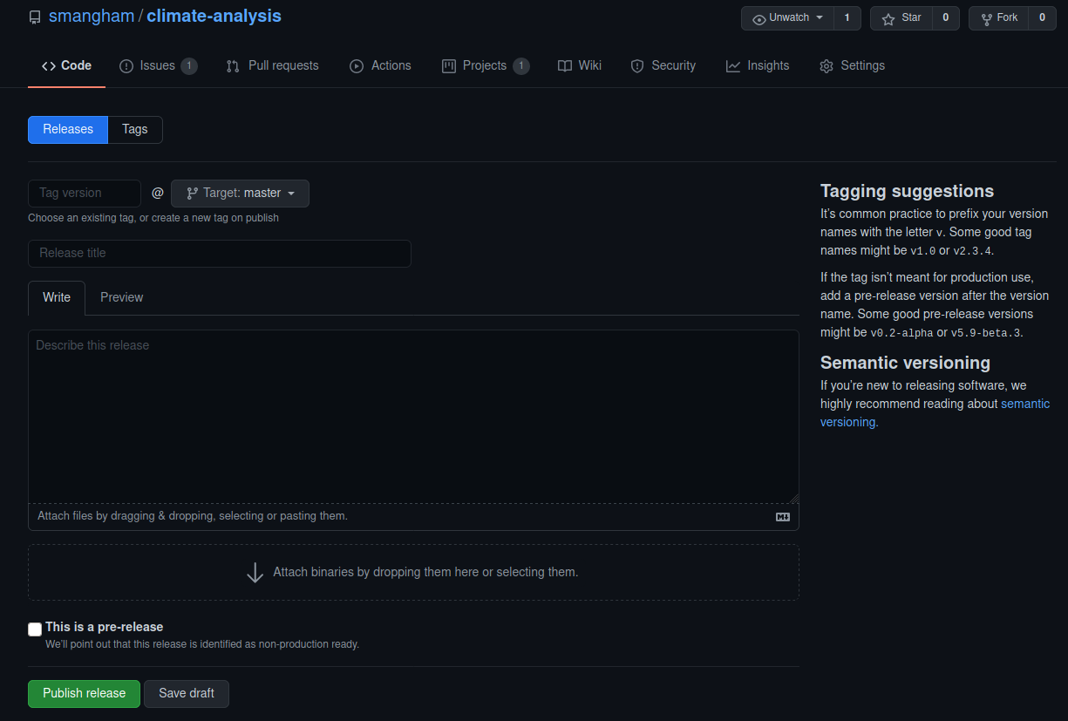Click the down arrow attach binaries icon
Image resolution: width=1068 pixels, height=721 pixels.
pos(255,573)
